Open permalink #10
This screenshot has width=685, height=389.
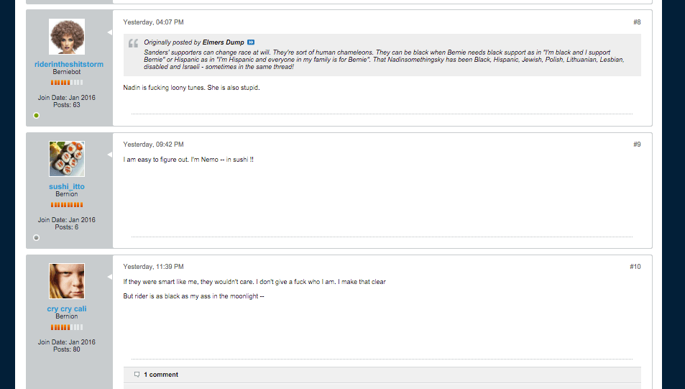pyautogui.click(x=635, y=267)
